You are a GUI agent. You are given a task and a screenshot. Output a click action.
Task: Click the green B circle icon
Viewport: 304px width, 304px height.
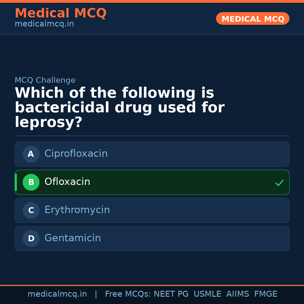pyautogui.click(x=31, y=182)
